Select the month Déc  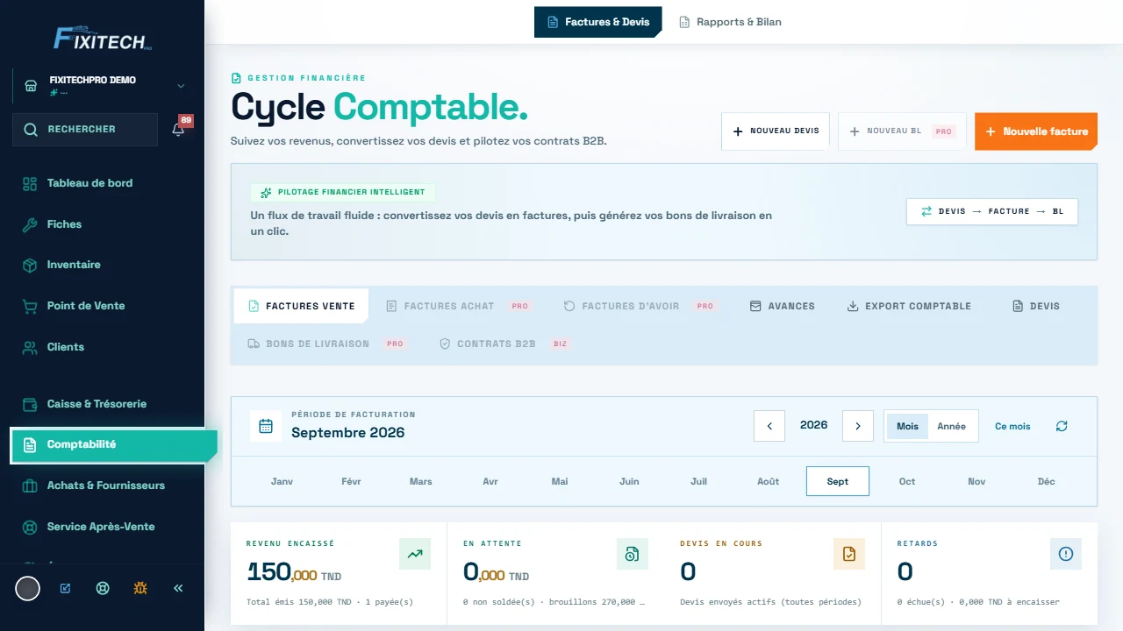pyautogui.click(x=1047, y=481)
